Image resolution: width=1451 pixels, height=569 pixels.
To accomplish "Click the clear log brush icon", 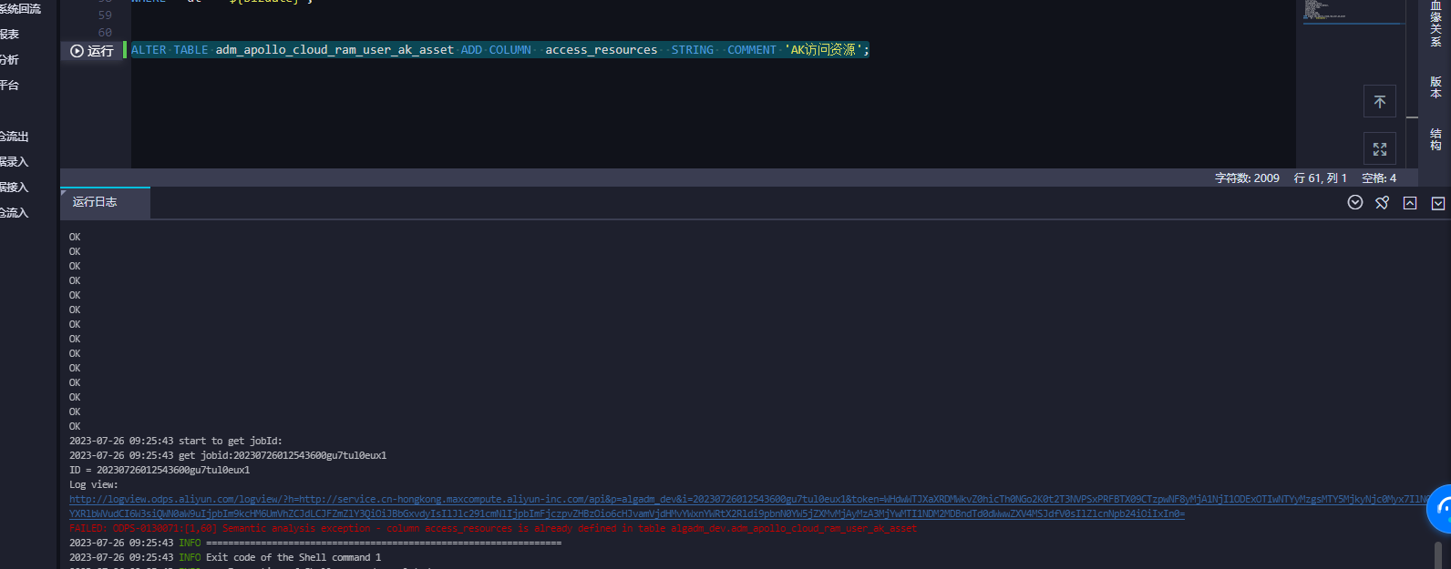I will tap(1382, 202).
